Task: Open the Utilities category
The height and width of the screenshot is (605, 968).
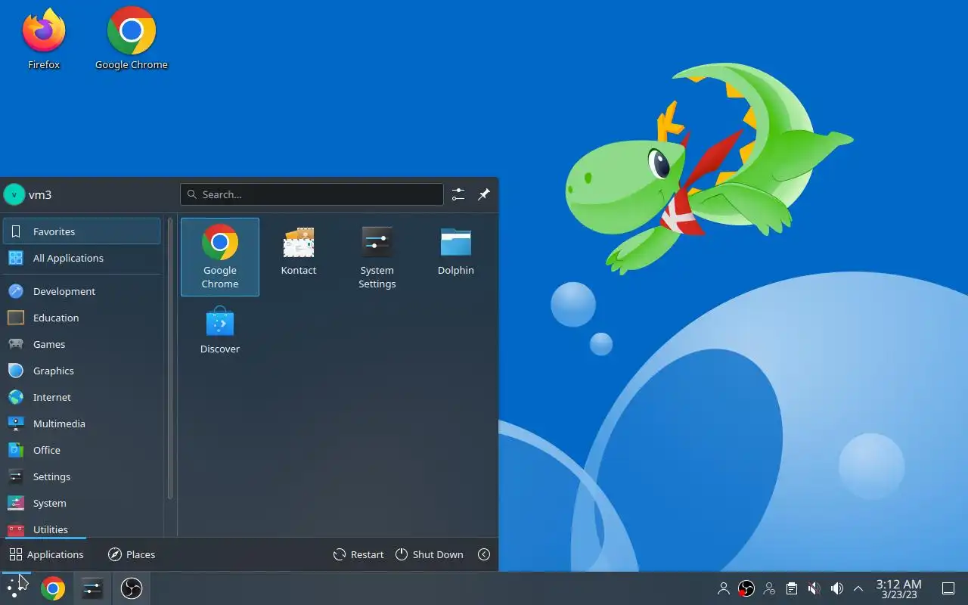Action: (82, 528)
